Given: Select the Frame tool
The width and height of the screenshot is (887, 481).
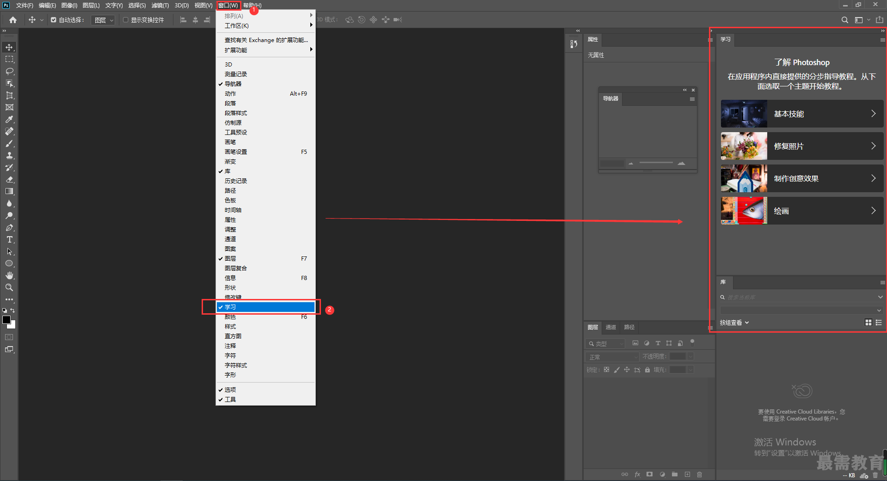Looking at the screenshot, I should 9,107.
